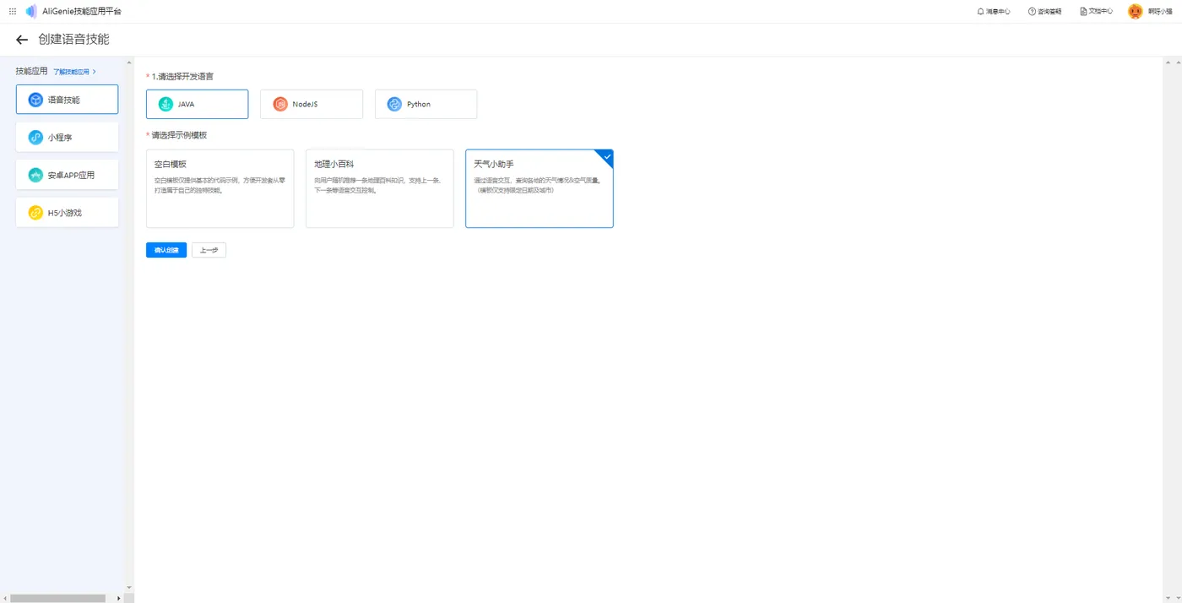The height and width of the screenshot is (603, 1182).
Task: Select the 语音技能 cube icon
Action: (x=35, y=100)
